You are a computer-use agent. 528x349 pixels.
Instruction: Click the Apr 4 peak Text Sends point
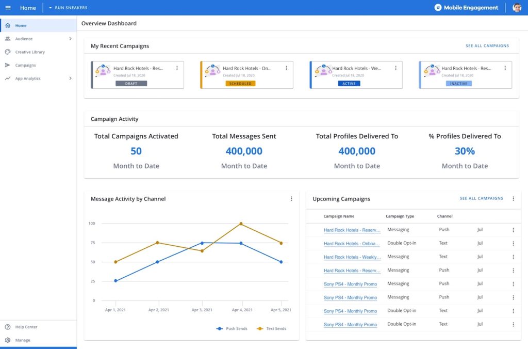[241, 224]
